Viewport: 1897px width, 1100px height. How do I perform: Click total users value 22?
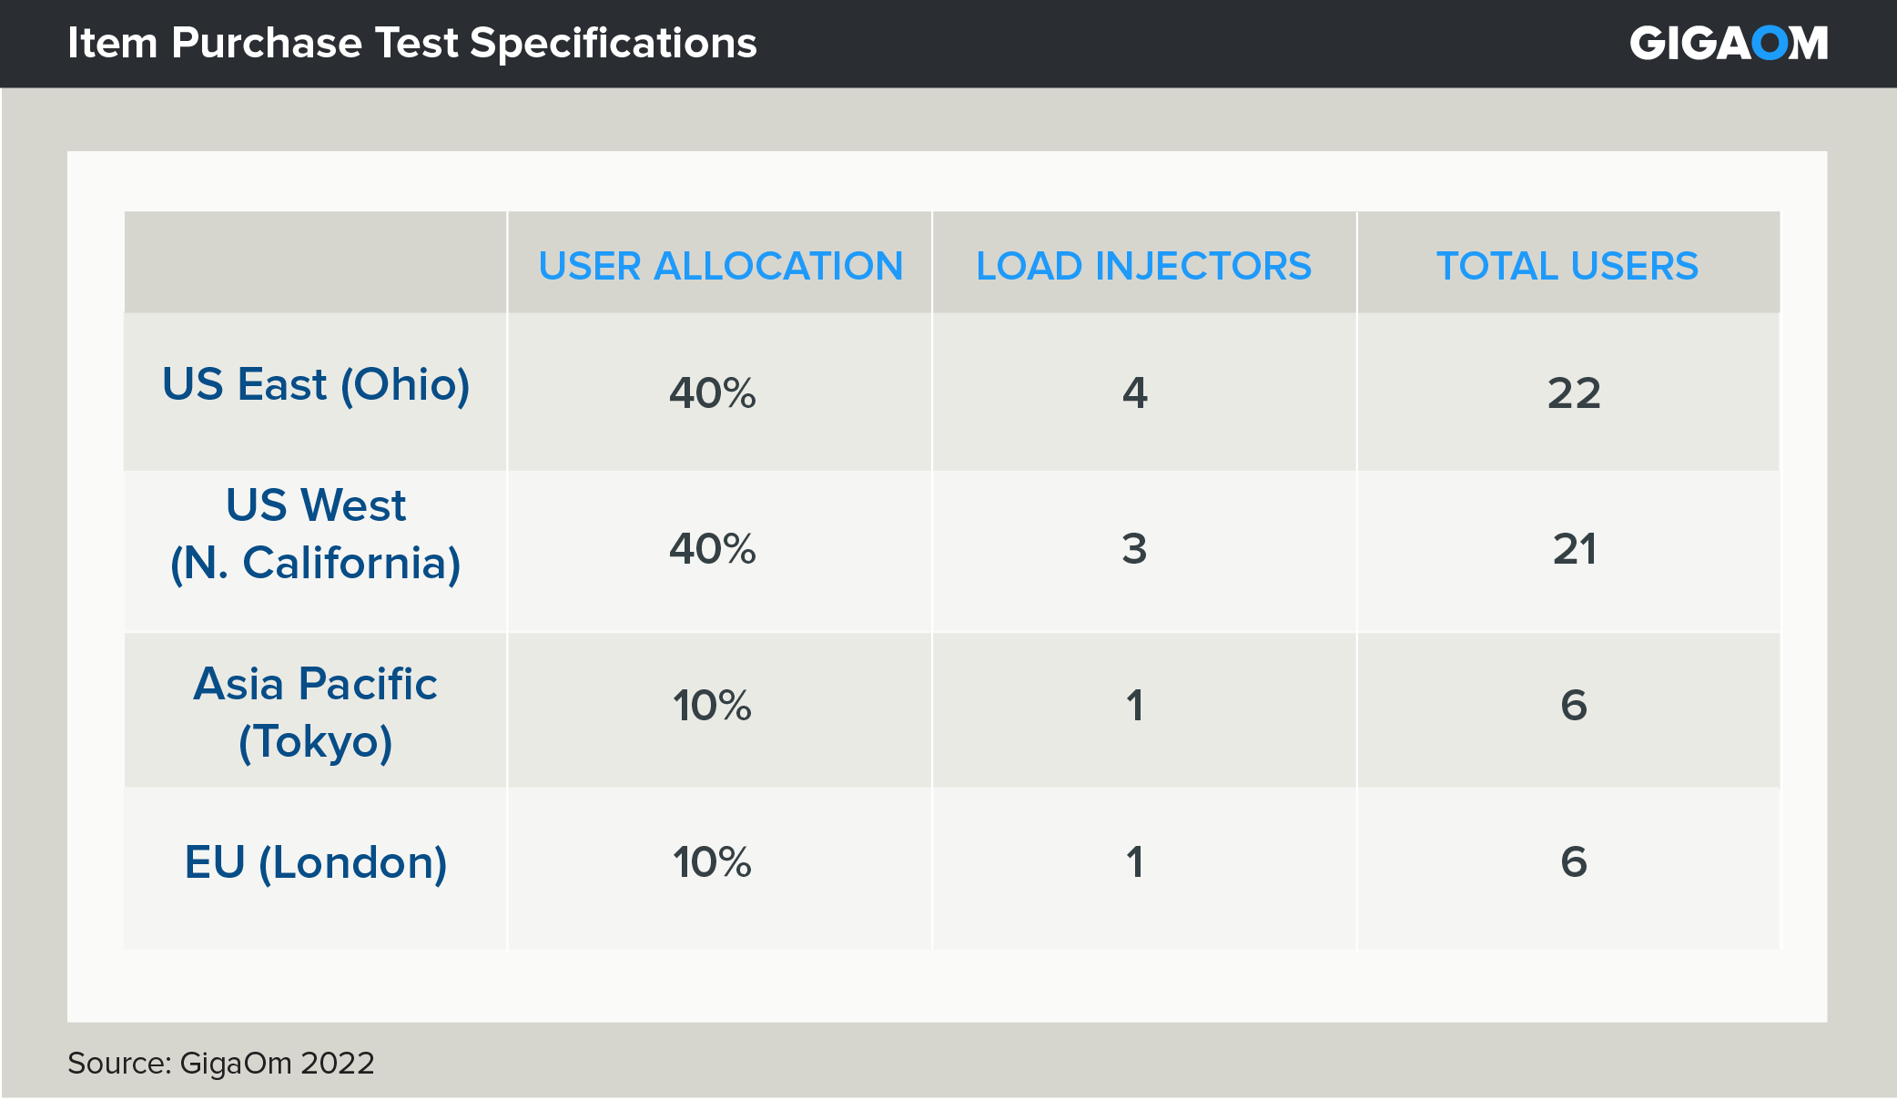[1574, 393]
